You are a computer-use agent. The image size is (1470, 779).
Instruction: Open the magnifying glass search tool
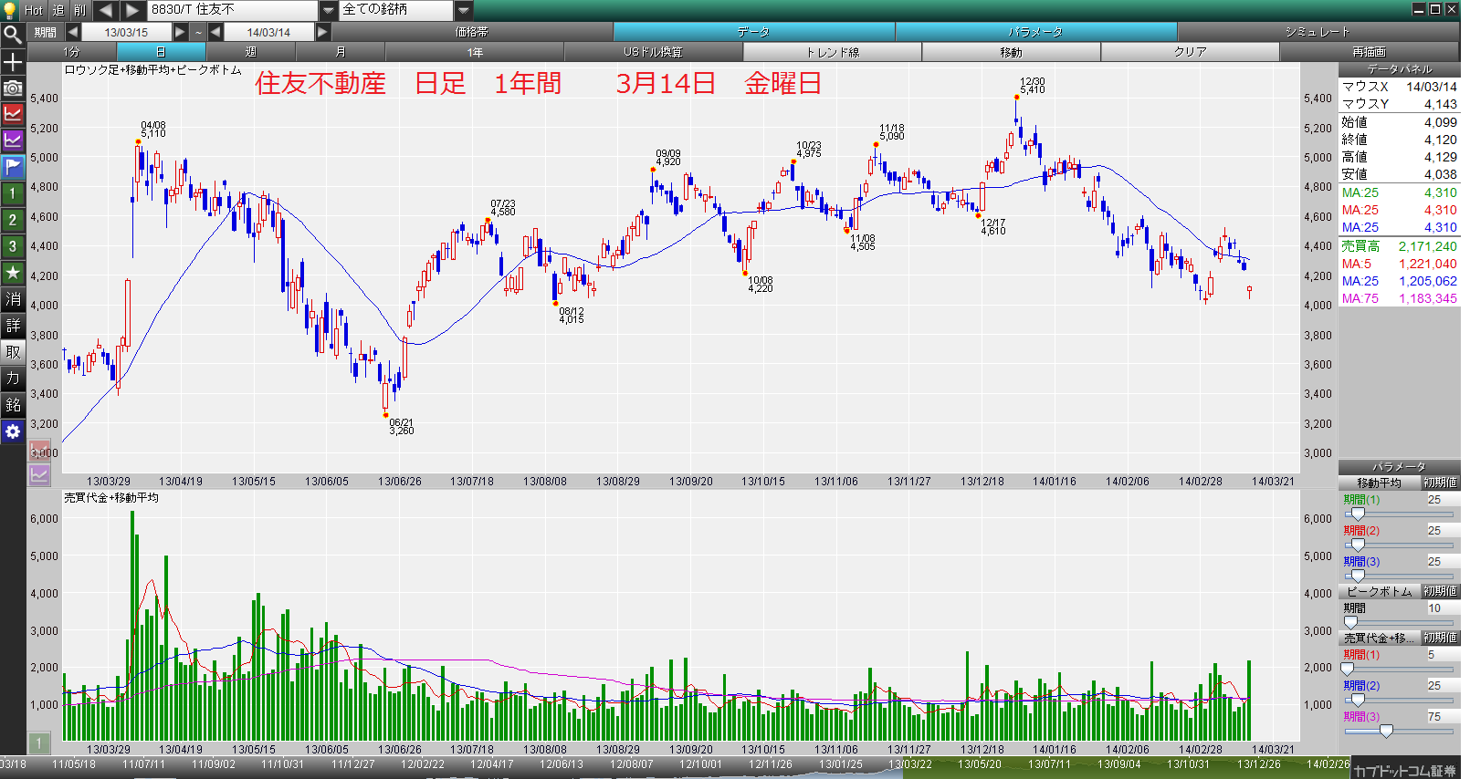coord(13,35)
